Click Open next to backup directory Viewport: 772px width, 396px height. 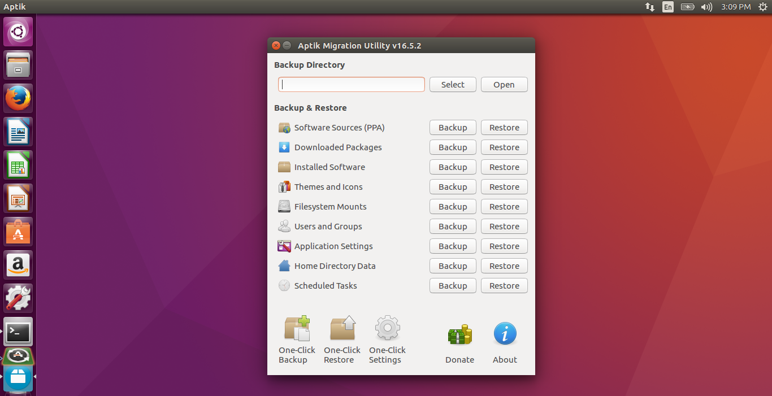pyautogui.click(x=504, y=85)
